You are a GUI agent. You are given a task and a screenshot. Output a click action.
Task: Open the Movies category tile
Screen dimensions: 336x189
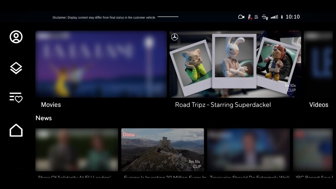coord(101,64)
